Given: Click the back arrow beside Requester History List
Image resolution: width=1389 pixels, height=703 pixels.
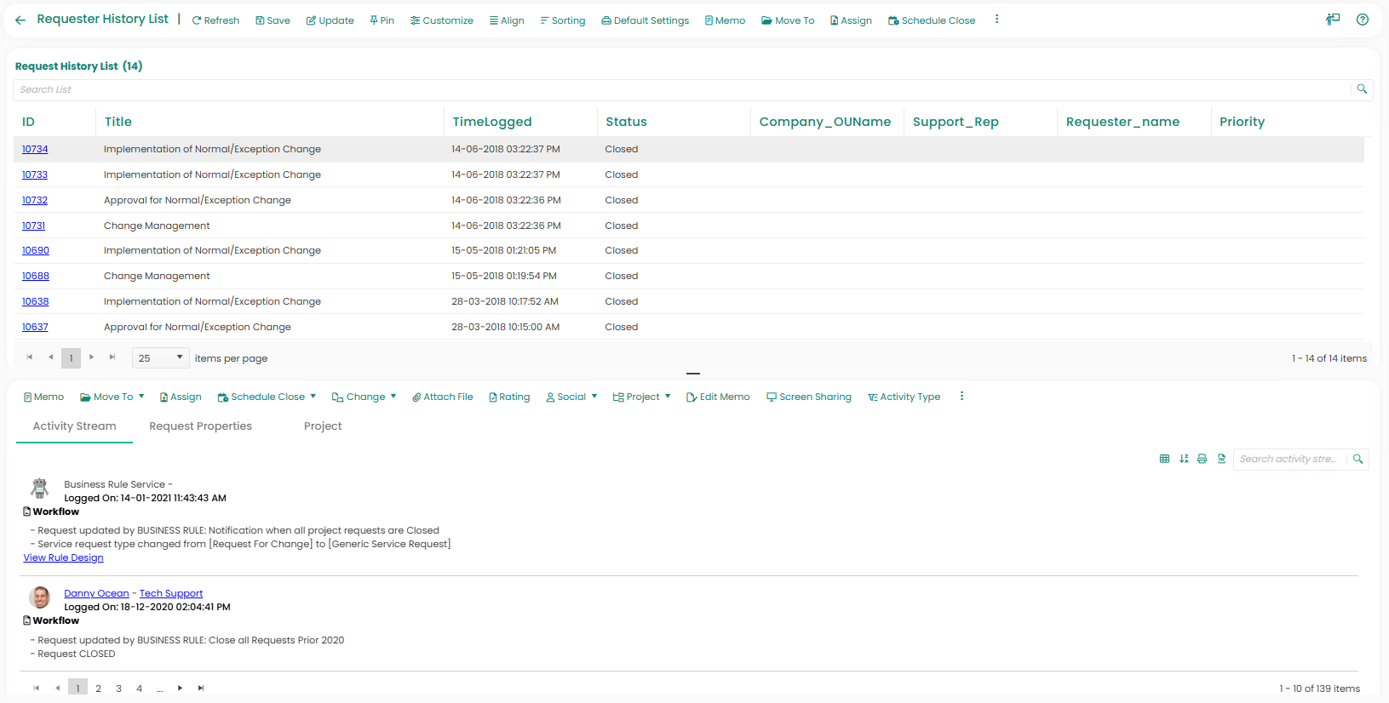Looking at the screenshot, I should click(20, 20).
